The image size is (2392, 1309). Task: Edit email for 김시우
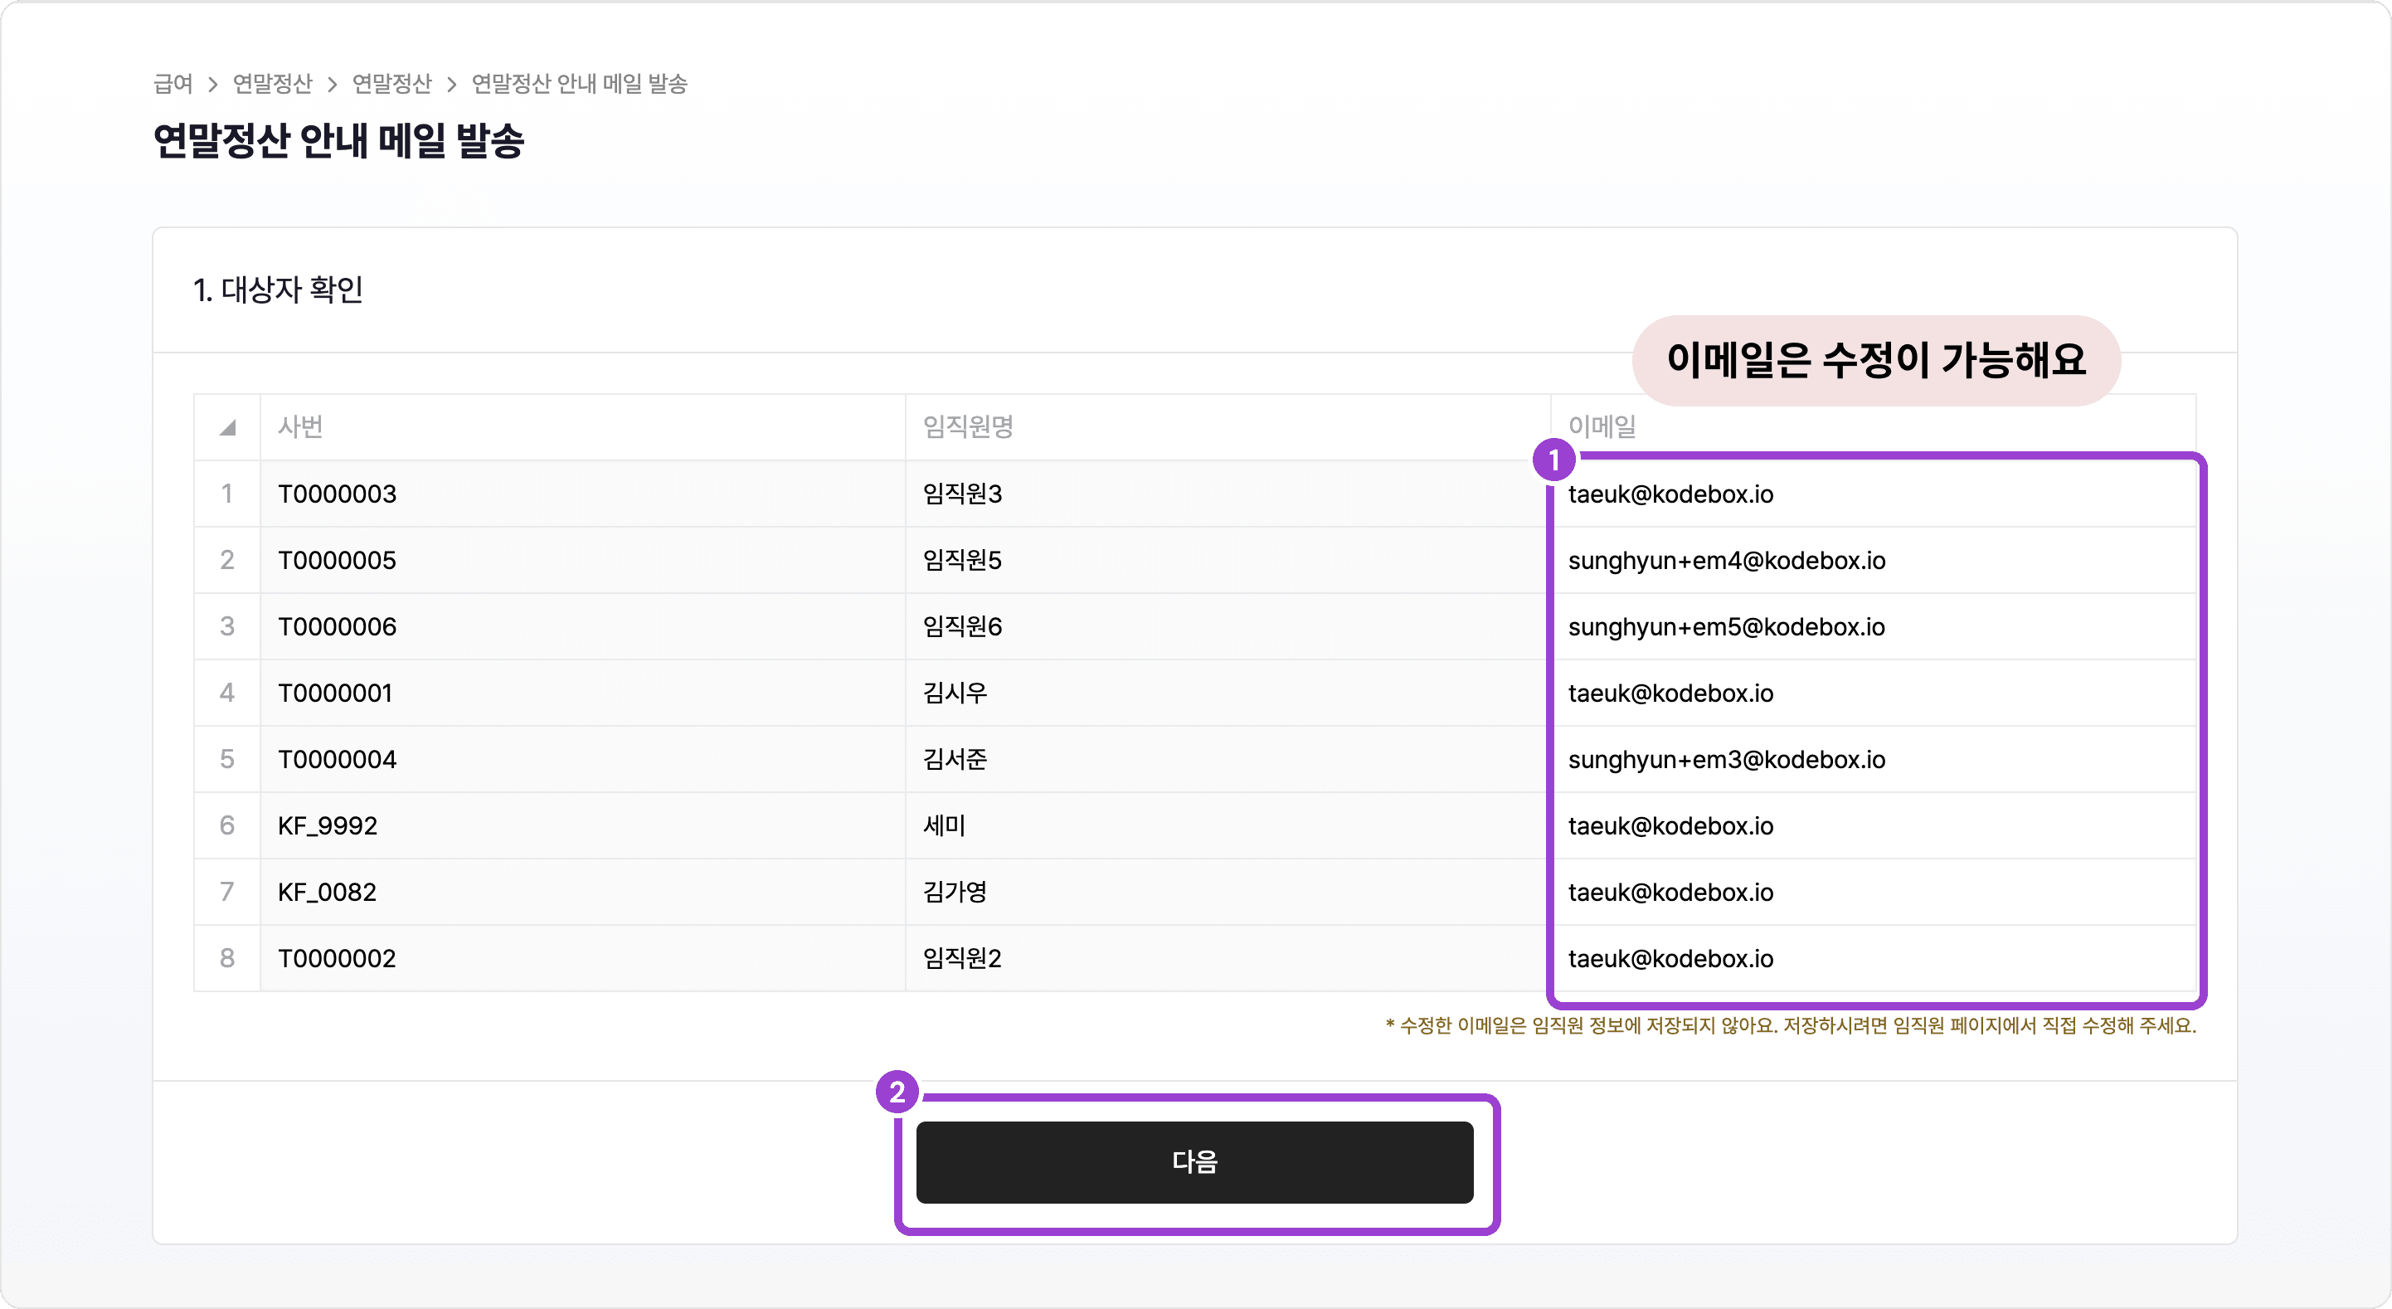tap(1871, 693)
